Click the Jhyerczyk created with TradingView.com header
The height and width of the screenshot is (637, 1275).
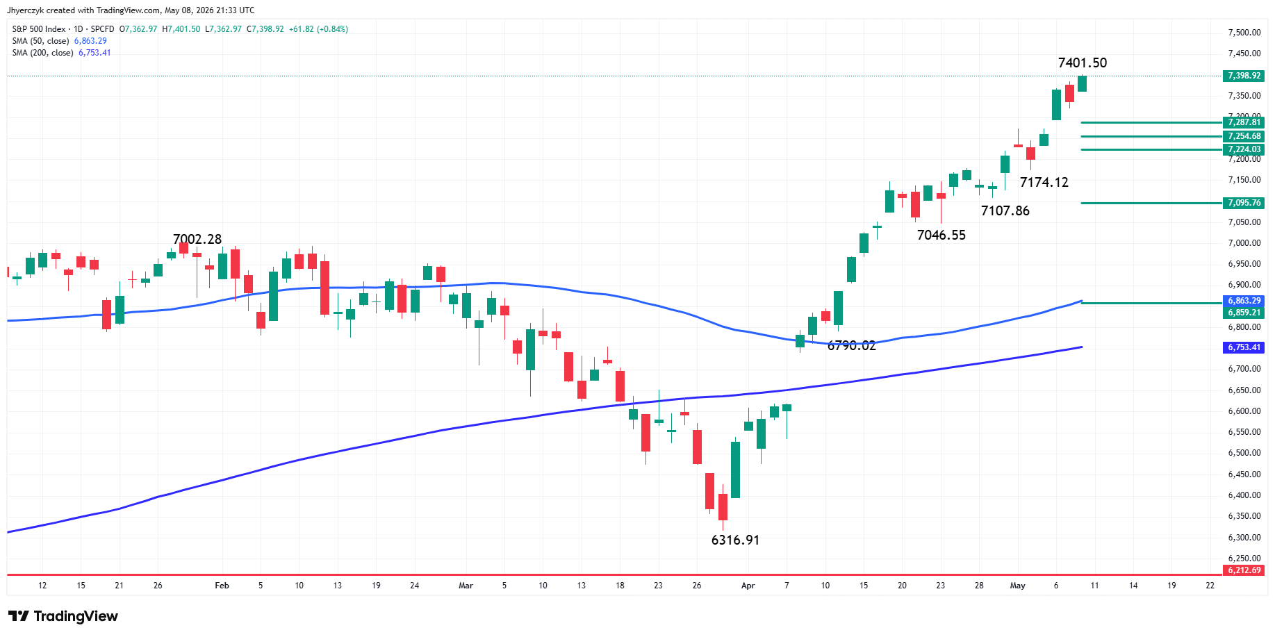coord(131,10)
